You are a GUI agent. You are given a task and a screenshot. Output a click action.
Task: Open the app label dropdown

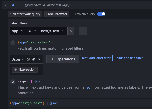point(18,31)
